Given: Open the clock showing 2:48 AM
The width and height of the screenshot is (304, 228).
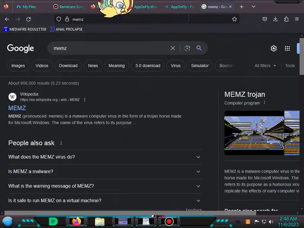Looking at the screenshot, I should 288,221.
